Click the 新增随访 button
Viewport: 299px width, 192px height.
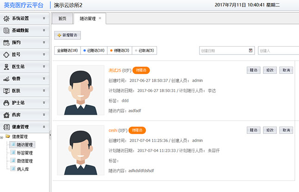[68, 35]
